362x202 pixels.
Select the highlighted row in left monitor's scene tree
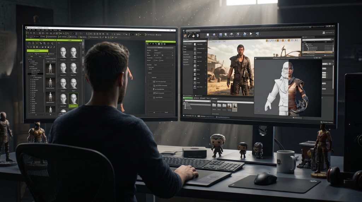pos(35,74)
